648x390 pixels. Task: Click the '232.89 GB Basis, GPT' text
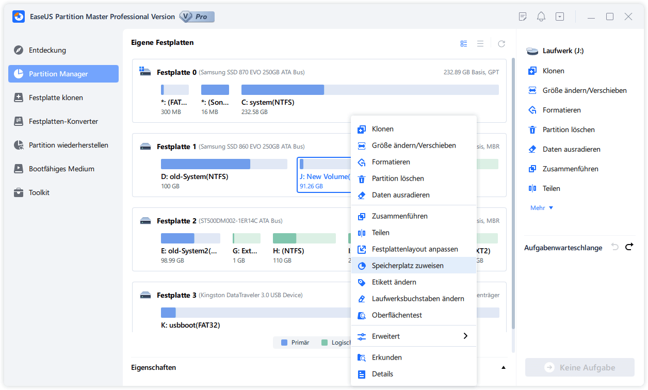471,72
